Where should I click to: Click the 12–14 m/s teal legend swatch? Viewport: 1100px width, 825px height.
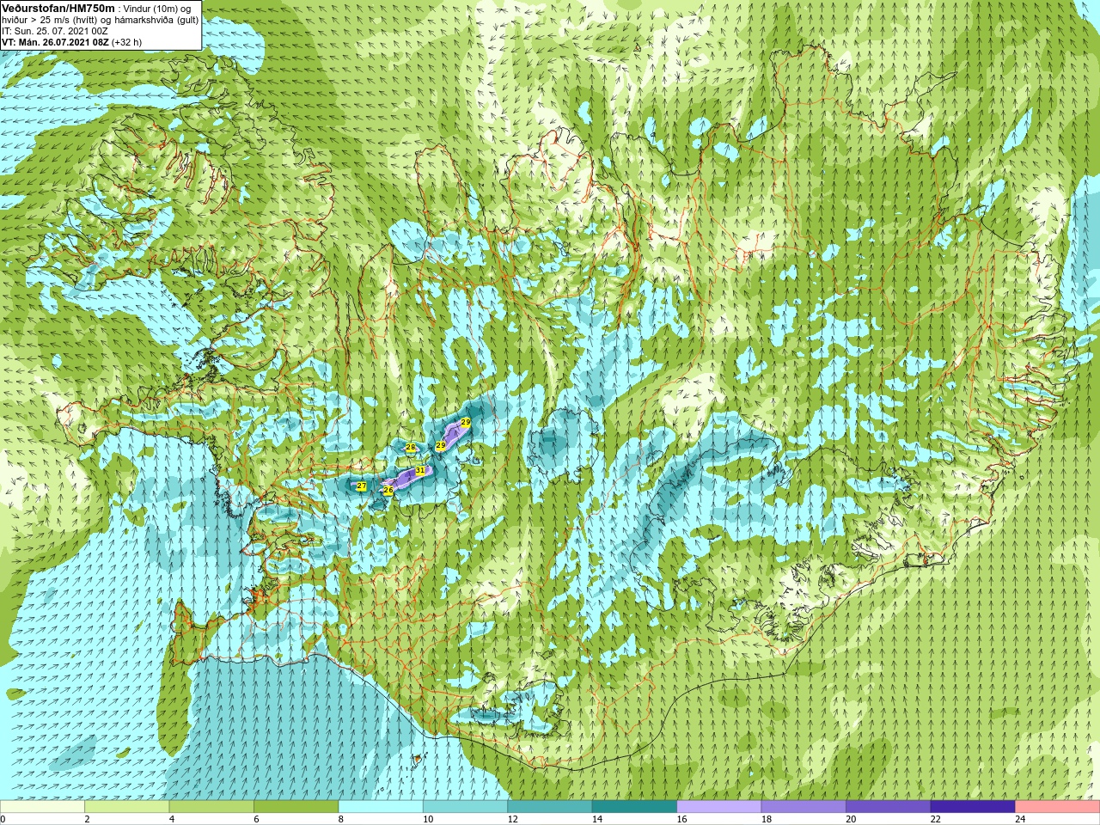pos(550,807)
